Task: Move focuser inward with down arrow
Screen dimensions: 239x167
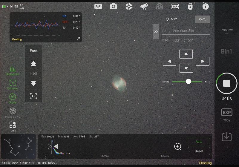Action: coord(33,83)
